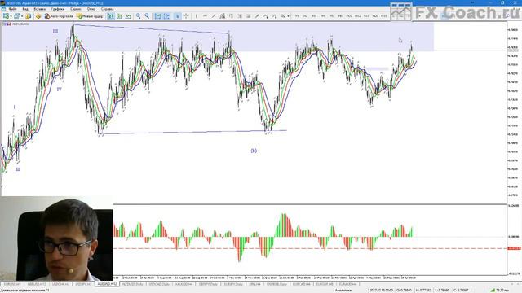522x293 pixels.
Task: Switch to the USDJPY,H12 chart tab
Action: [83, 284]
